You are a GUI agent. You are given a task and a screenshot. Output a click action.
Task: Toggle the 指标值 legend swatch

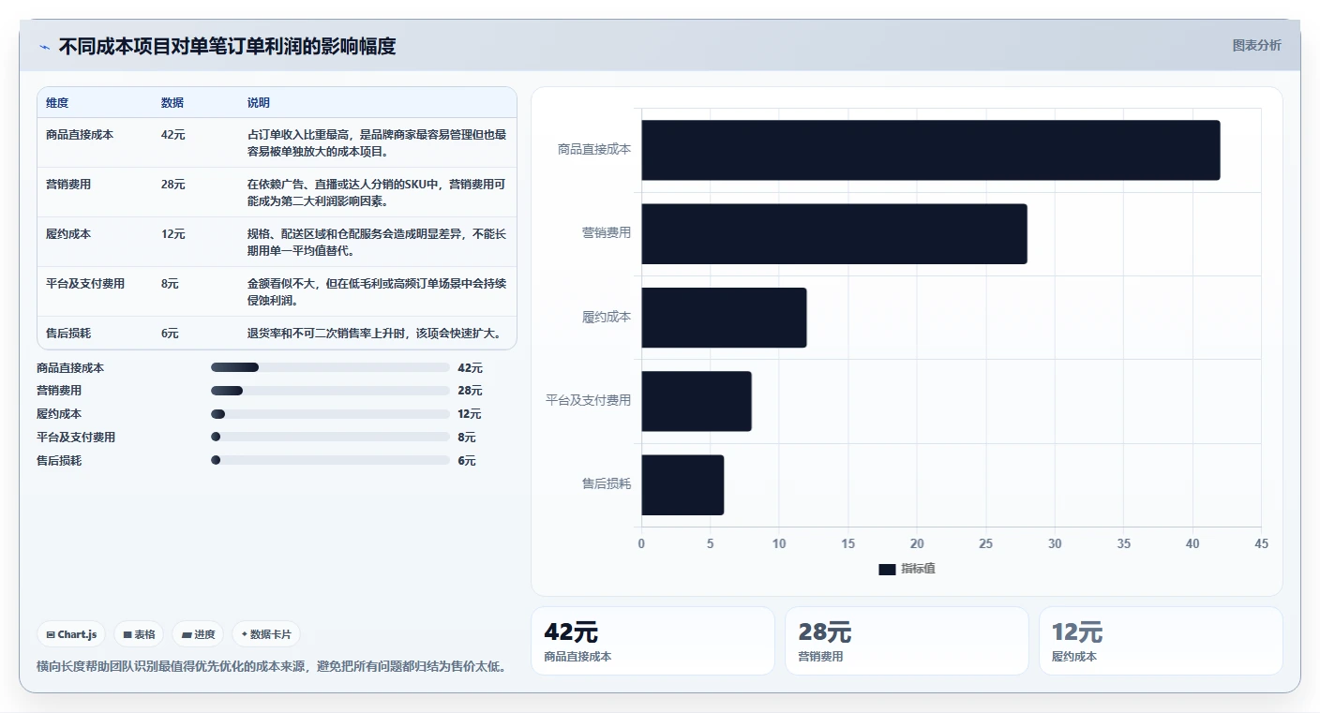point(887,570)
